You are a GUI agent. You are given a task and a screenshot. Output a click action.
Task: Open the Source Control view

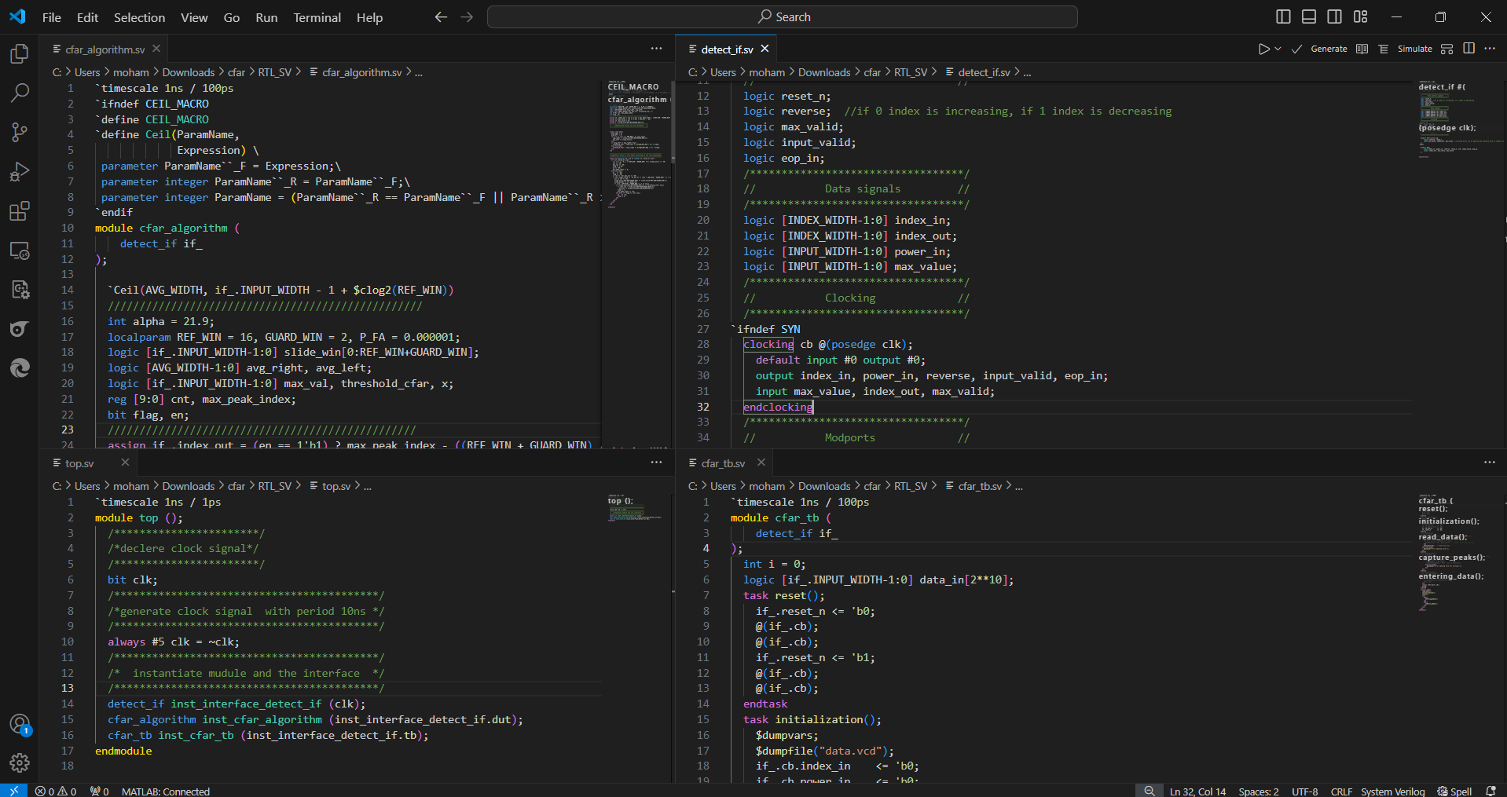[20, 132]
